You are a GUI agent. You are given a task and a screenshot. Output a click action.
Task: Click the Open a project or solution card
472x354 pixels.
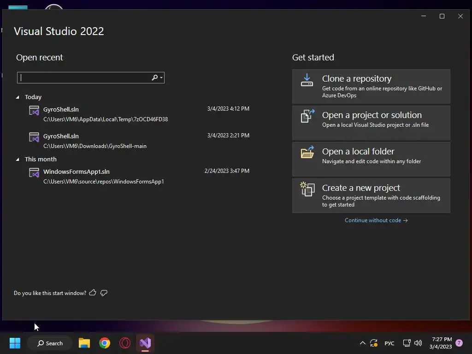pyautogui.click(x=371, y=123)
